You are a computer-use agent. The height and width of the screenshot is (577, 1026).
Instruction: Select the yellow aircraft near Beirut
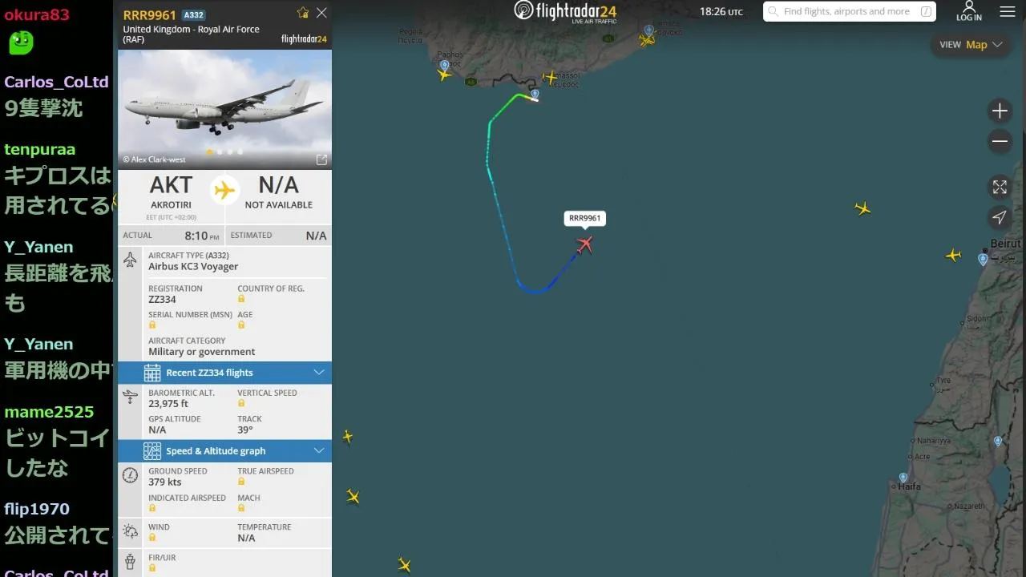[953, 256]
